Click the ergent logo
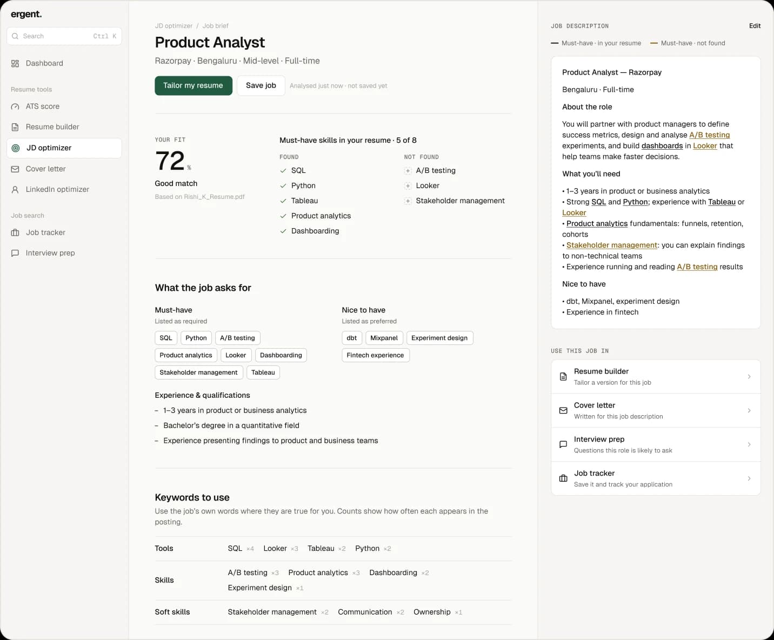This screenshot has height=640, width=774. point(26,15)
